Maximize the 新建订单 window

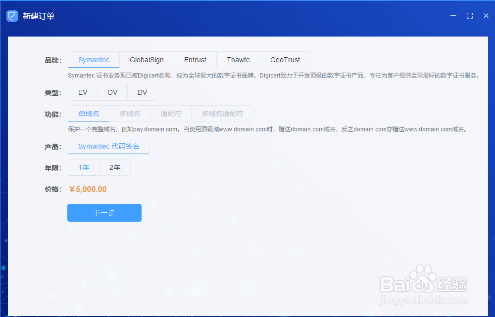coord(470,16)
